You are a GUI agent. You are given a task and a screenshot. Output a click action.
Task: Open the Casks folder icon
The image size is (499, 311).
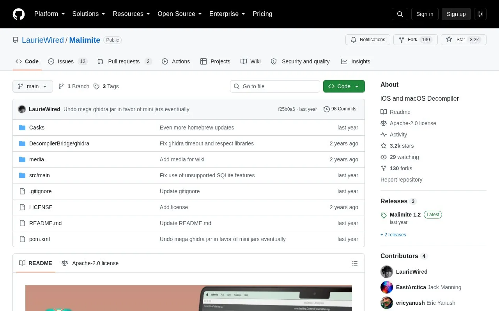(22, 128)
